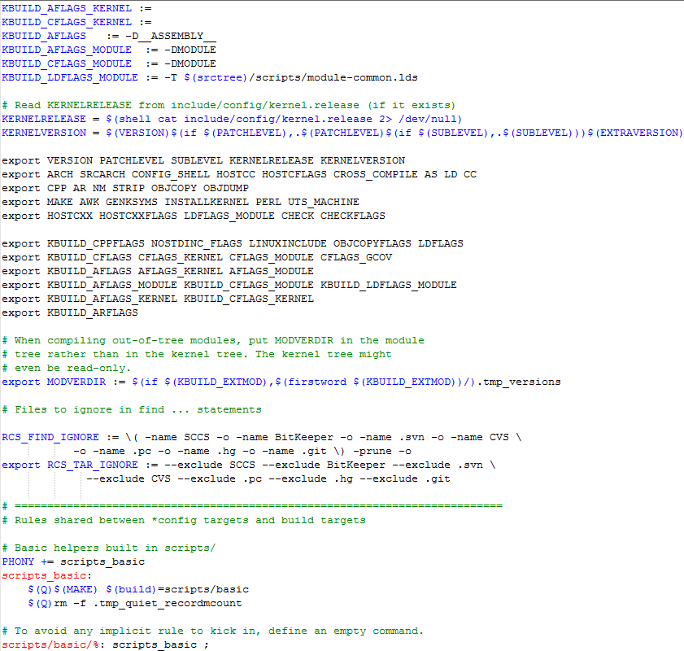Click the 'PHONY += scripts_basic' line

pos(73,562)
